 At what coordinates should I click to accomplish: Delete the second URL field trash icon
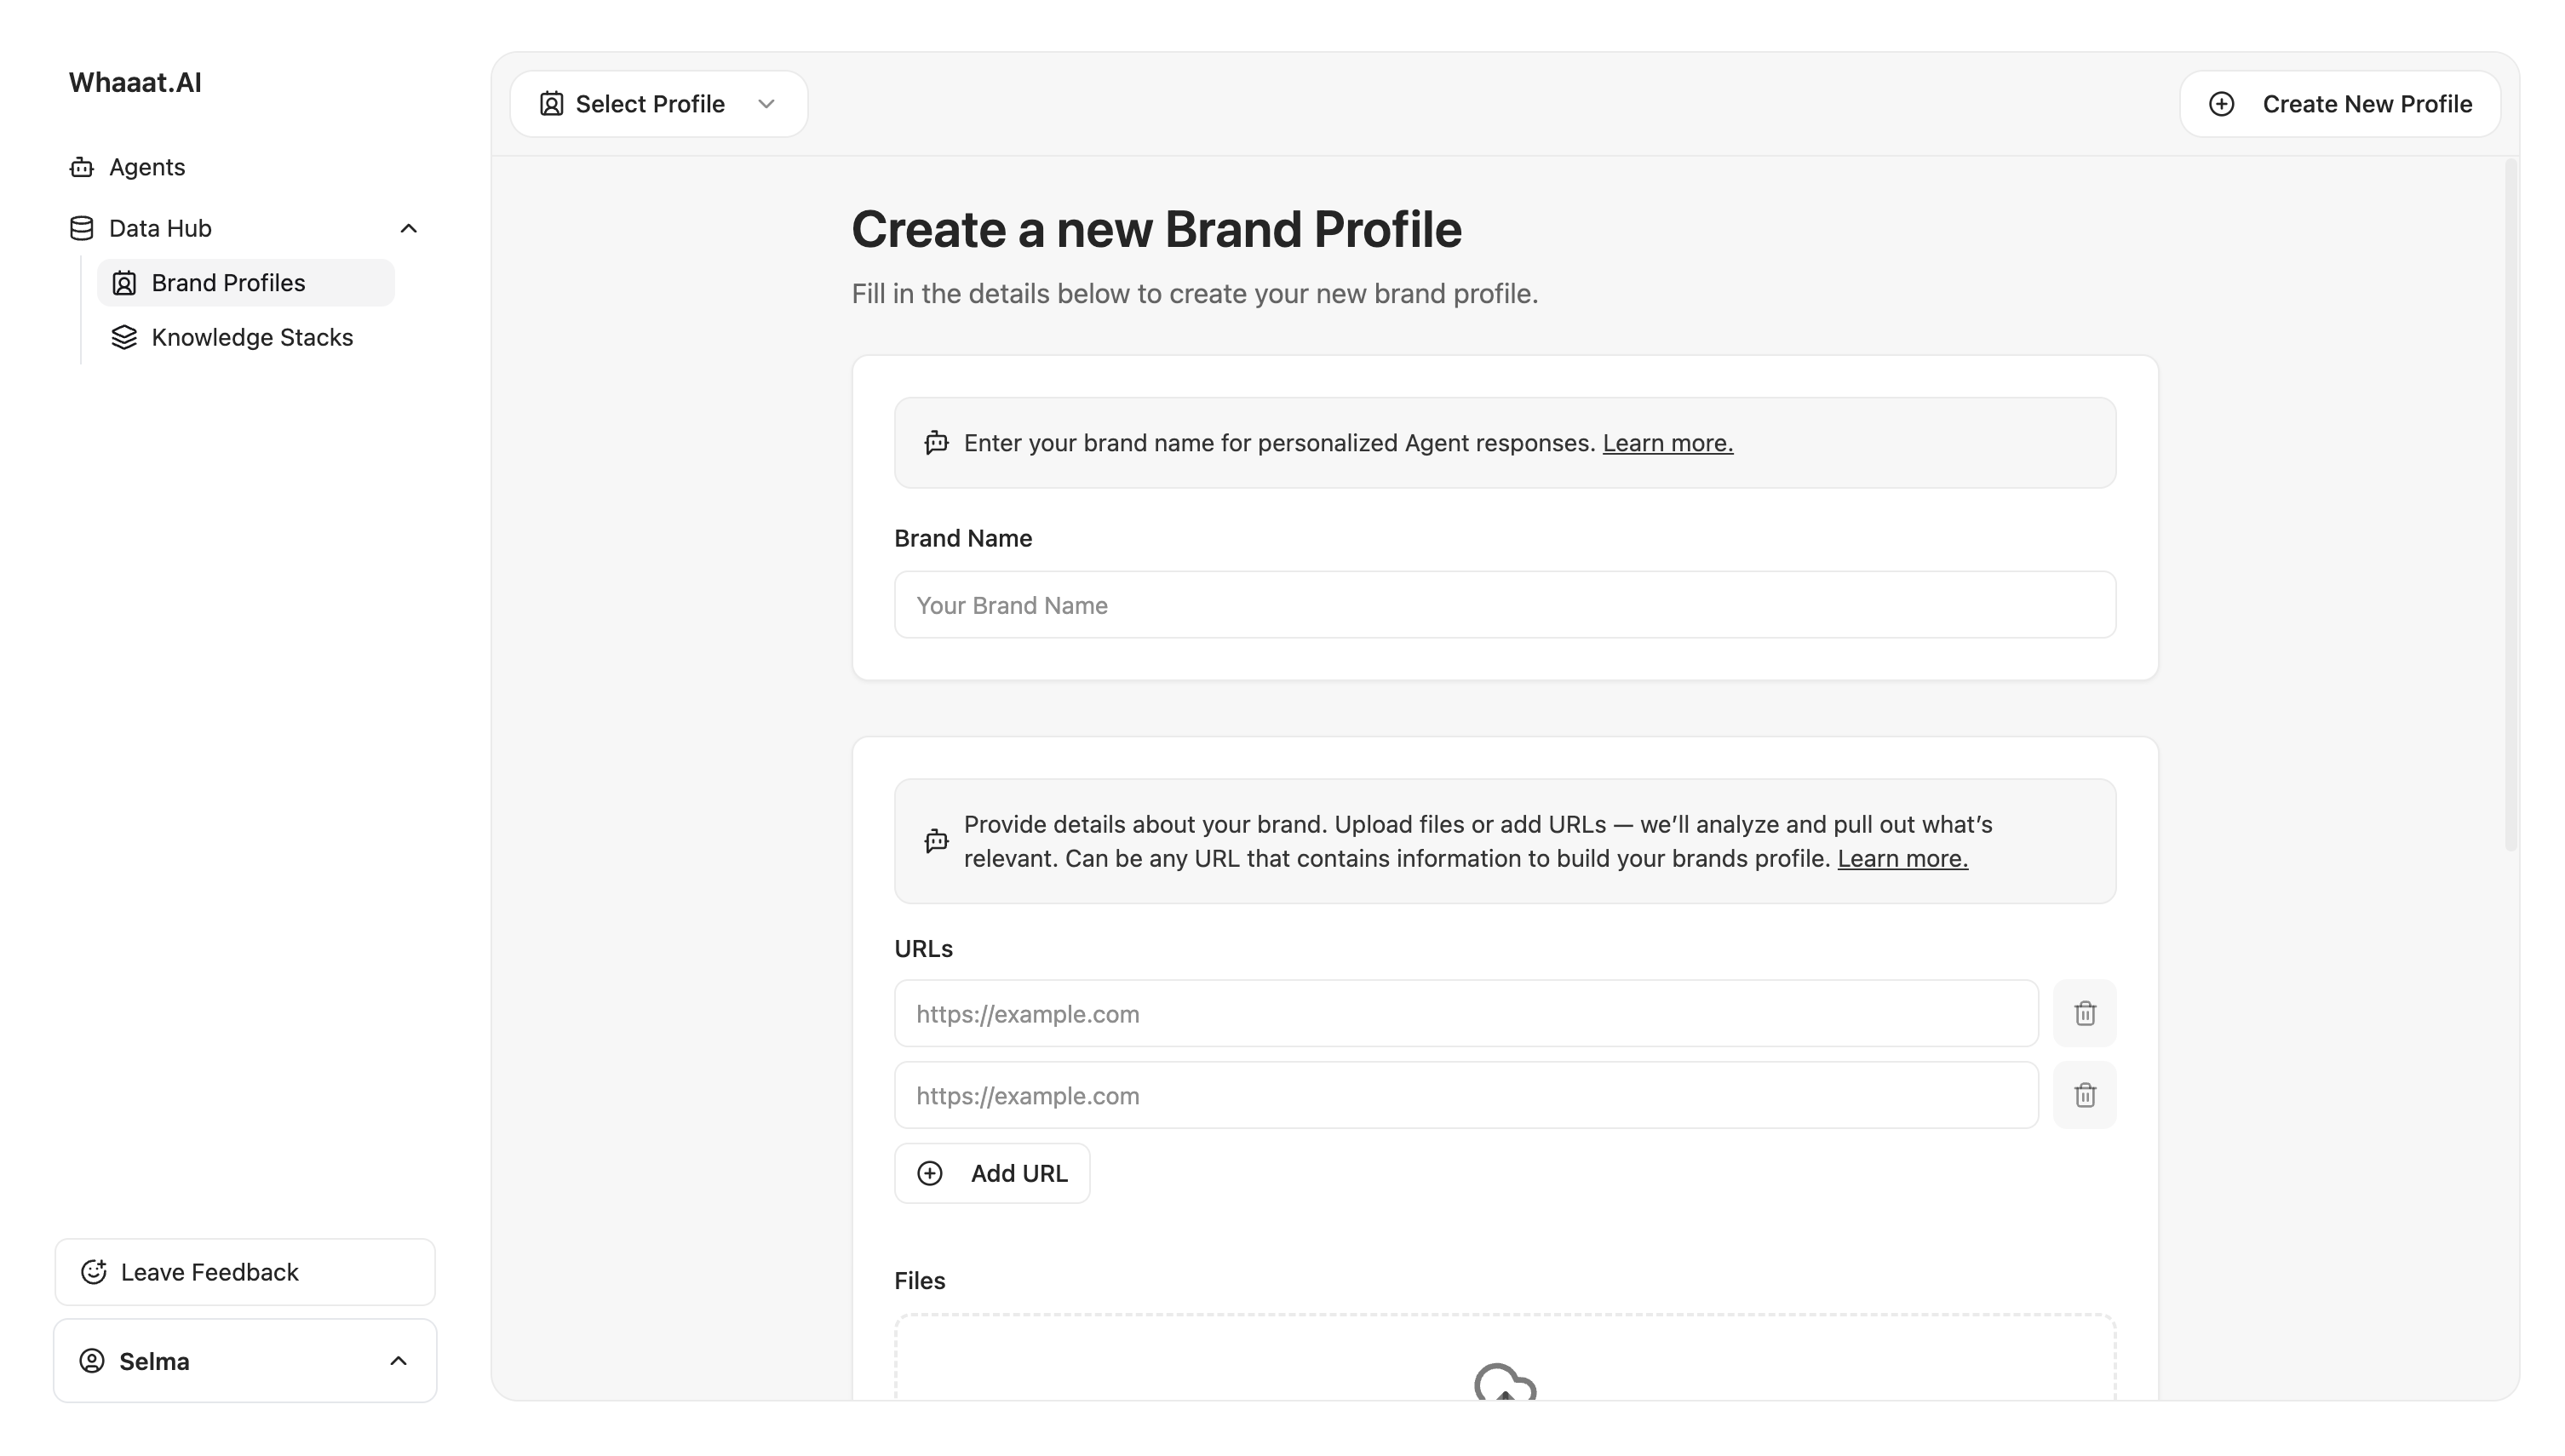pyautogui.click(x=2084, y=1095)
